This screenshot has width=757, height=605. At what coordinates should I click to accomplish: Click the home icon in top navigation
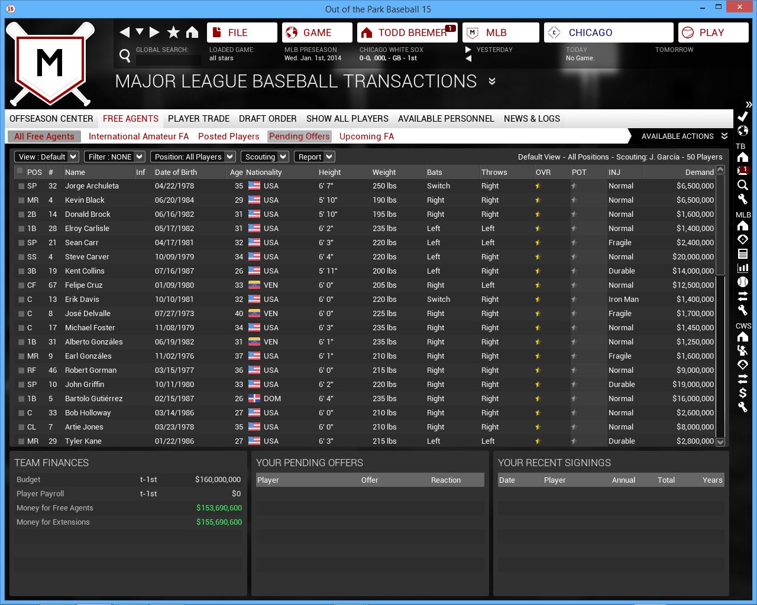coord(192,32)
